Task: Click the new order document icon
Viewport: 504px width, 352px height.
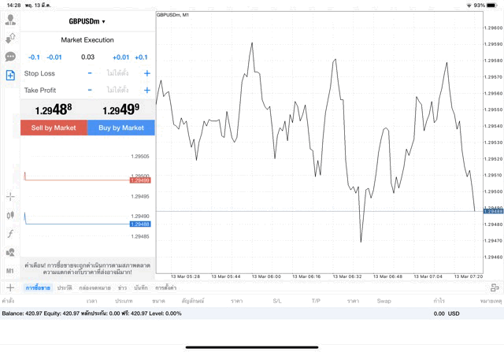Action: pyautogui.click(x=10, y=76)
